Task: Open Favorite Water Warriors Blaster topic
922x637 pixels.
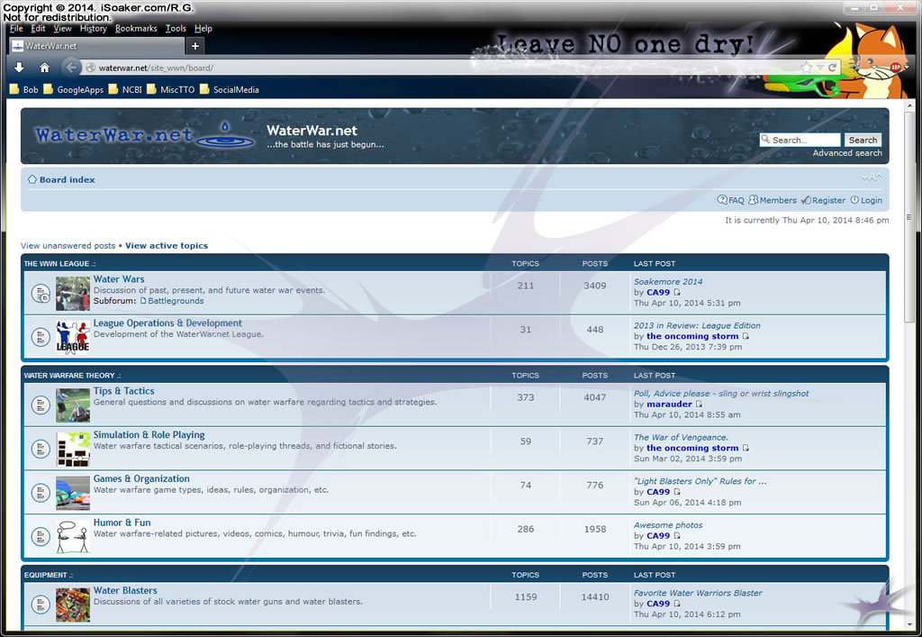Action: 698,593
